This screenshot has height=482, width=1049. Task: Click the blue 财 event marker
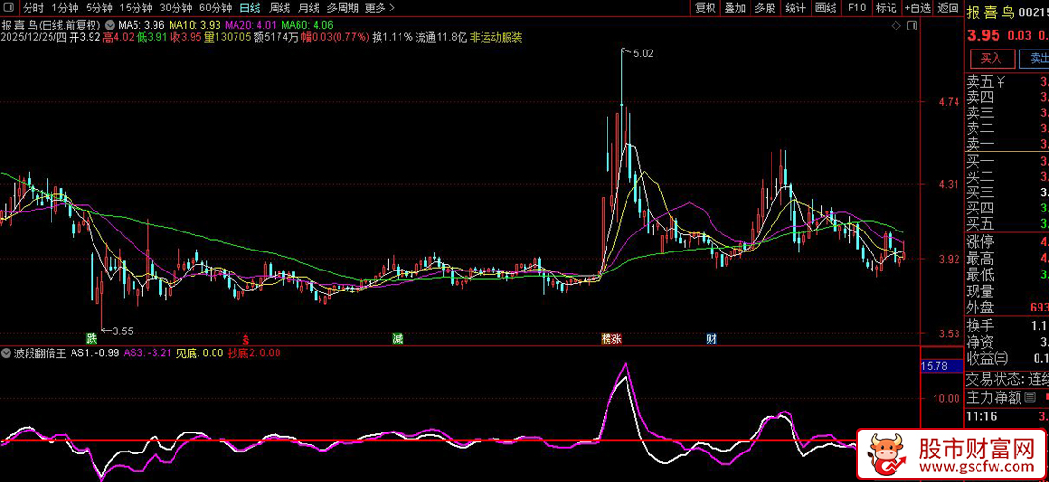click(711, 338)
